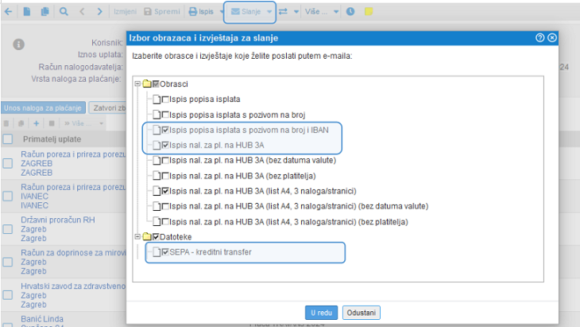This screenshot has width=580, height=327.
Task: Go to next record arrow
Action: click(x=99, y=12)
